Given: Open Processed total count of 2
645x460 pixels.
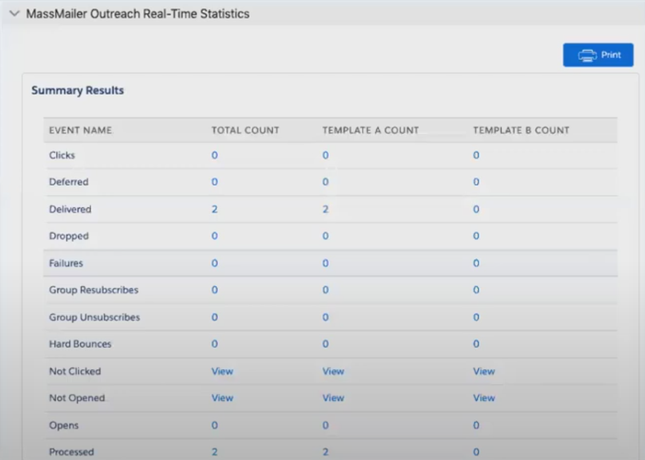Looking at the screenshot, I should 215,452.
